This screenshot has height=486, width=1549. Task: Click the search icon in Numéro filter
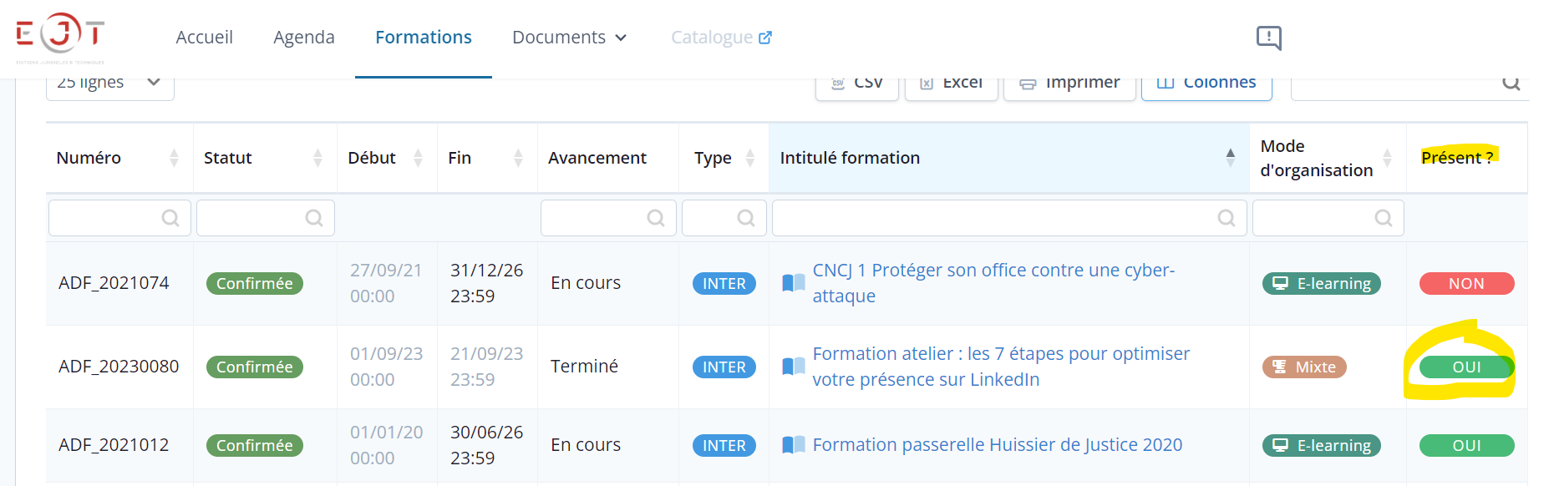click(x=170, y=218)
